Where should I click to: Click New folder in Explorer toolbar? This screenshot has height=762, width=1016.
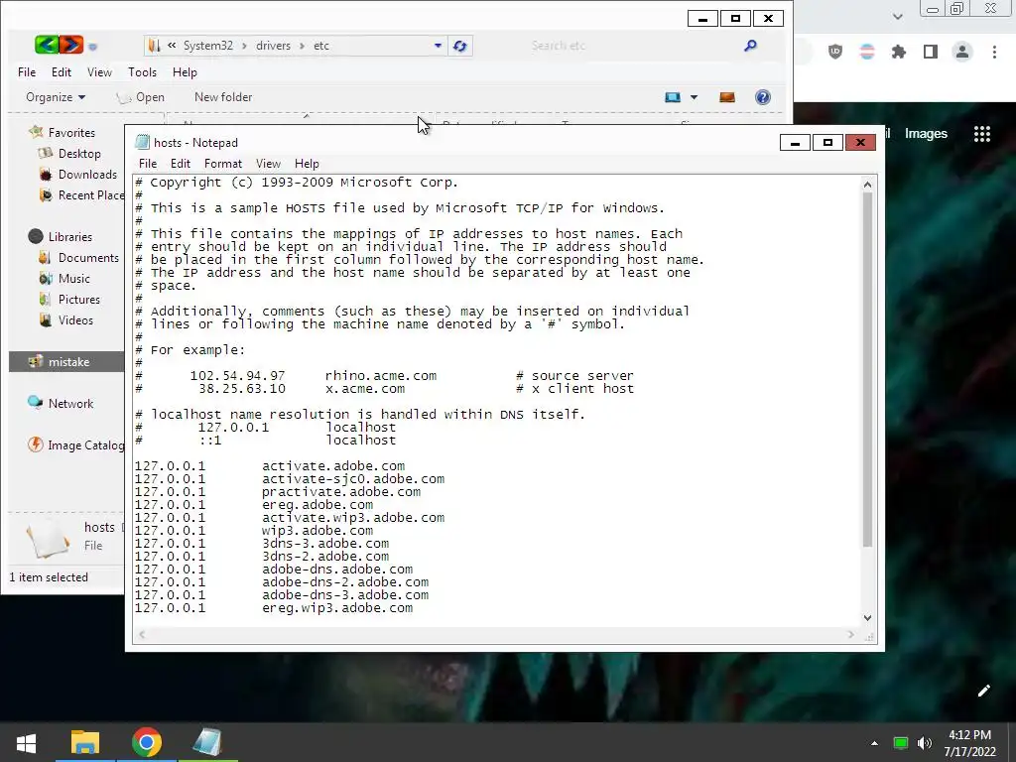(x=223, y=97)
